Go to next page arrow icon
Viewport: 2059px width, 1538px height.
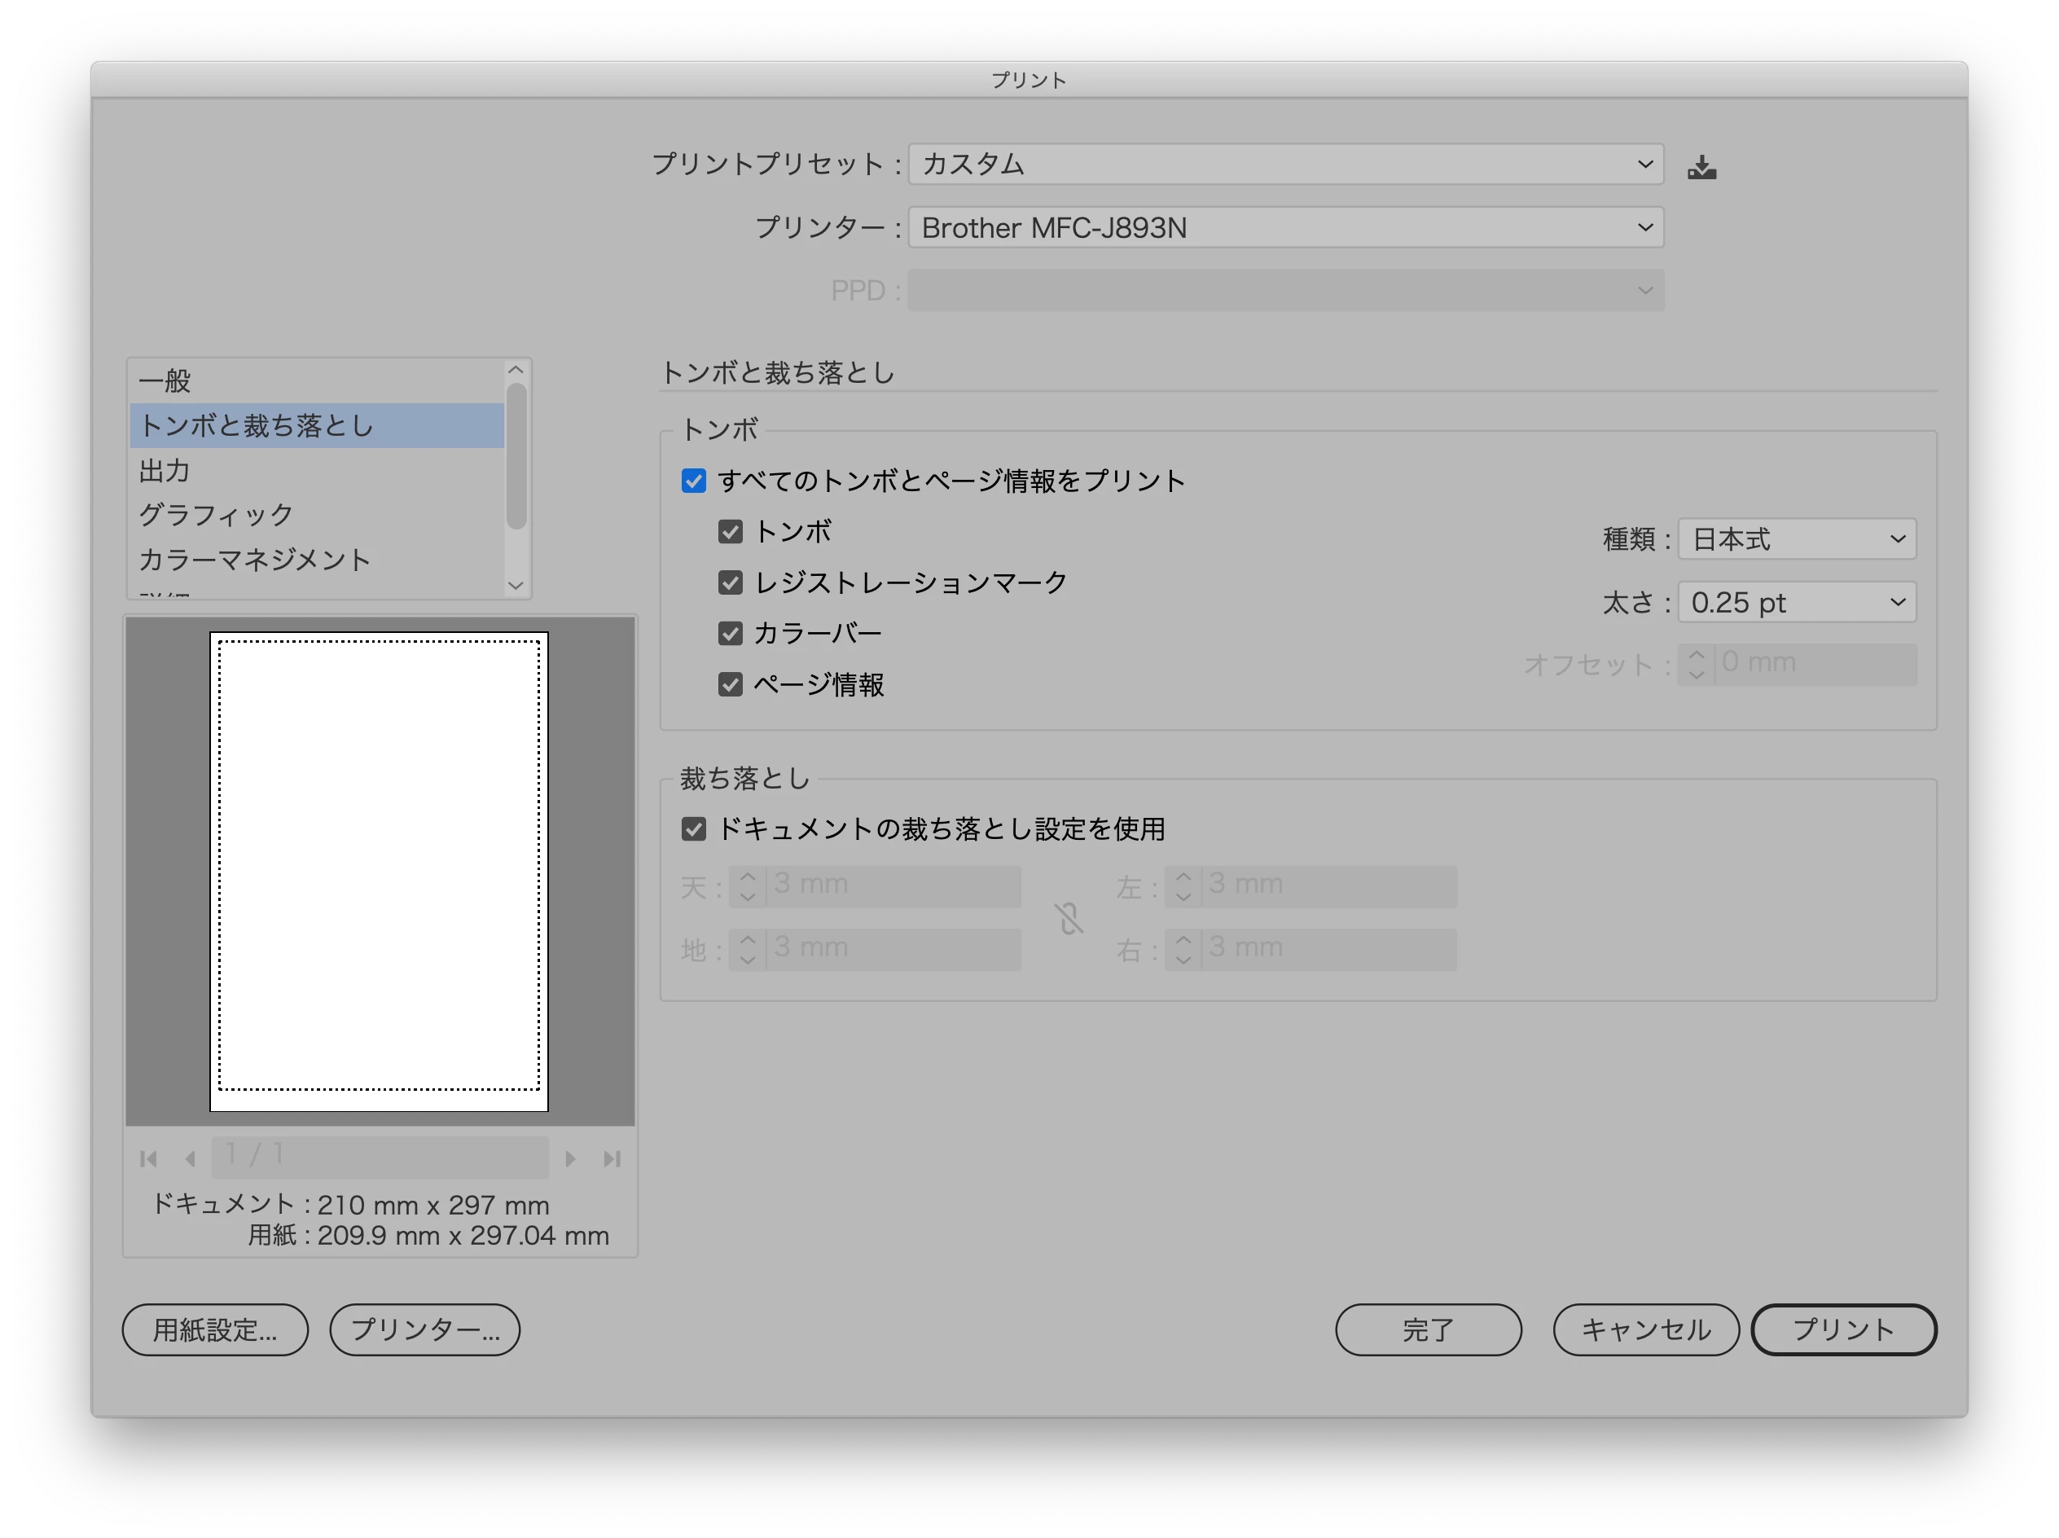[571, 1158]
